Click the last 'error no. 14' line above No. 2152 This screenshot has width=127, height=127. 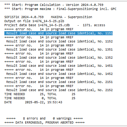pos(39,86)
